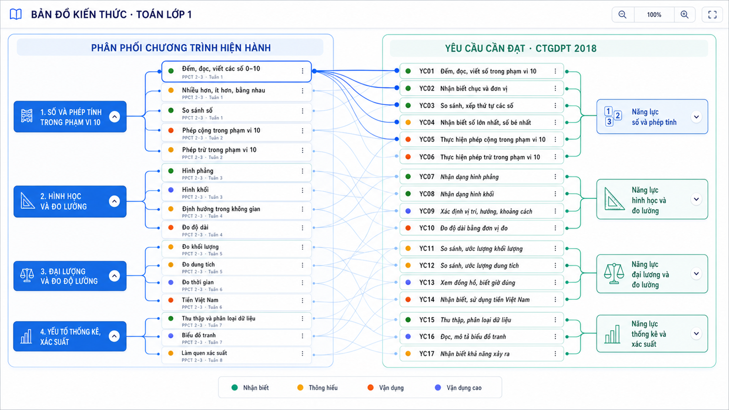Click the zoom in magnifier icon
This screenshot has width=729, height=410.
coord(684,15)
